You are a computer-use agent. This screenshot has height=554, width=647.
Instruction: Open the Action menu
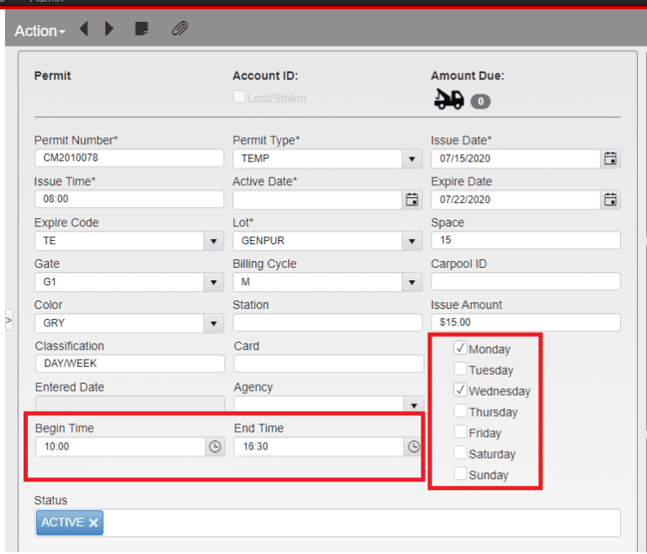click(40, 31)
